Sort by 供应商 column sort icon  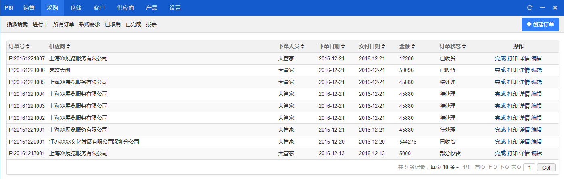pyautogui.click(x=68, y=47)
